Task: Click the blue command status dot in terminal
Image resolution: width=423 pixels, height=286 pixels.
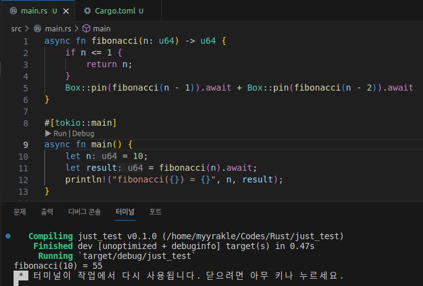Action: coord(7,236)
